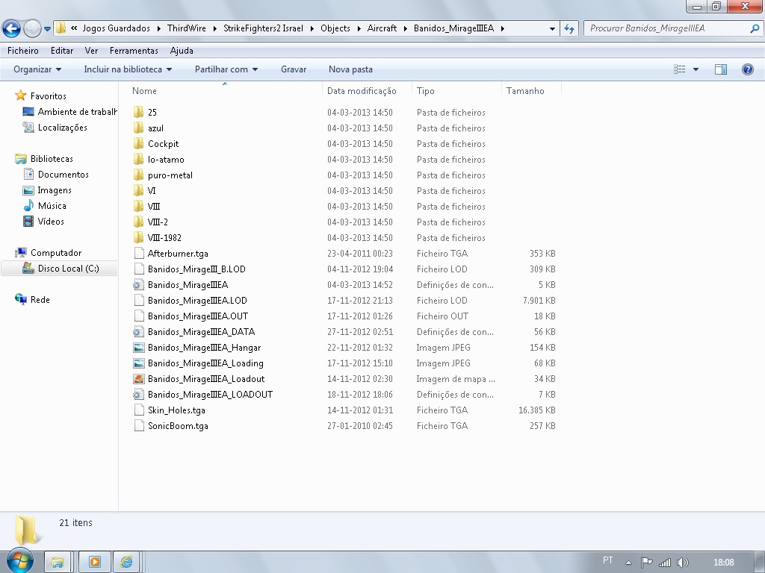Select the SonicBoom.tga file name

178,425
